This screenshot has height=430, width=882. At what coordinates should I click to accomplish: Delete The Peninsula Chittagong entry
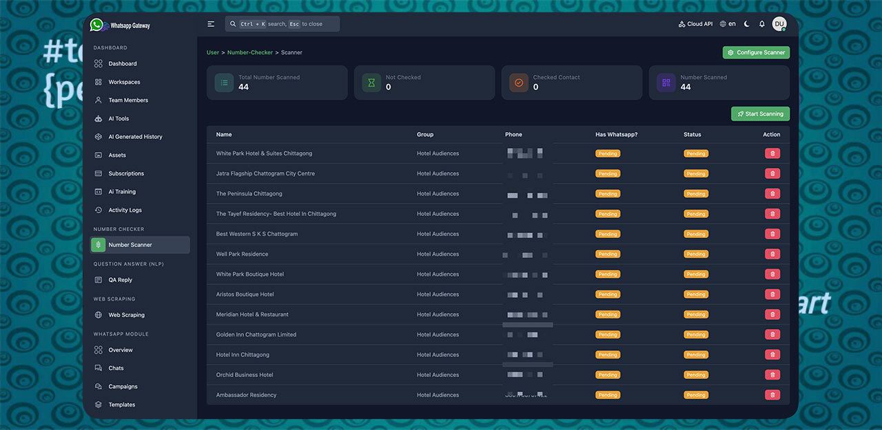[772, 194]
